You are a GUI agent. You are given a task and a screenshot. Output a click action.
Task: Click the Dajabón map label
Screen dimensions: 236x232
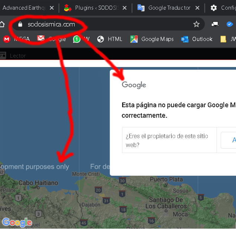point(91,205)
